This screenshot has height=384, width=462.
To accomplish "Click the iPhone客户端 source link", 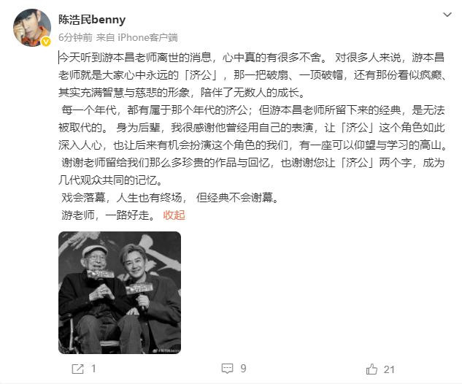I will [x=147, y=37].
